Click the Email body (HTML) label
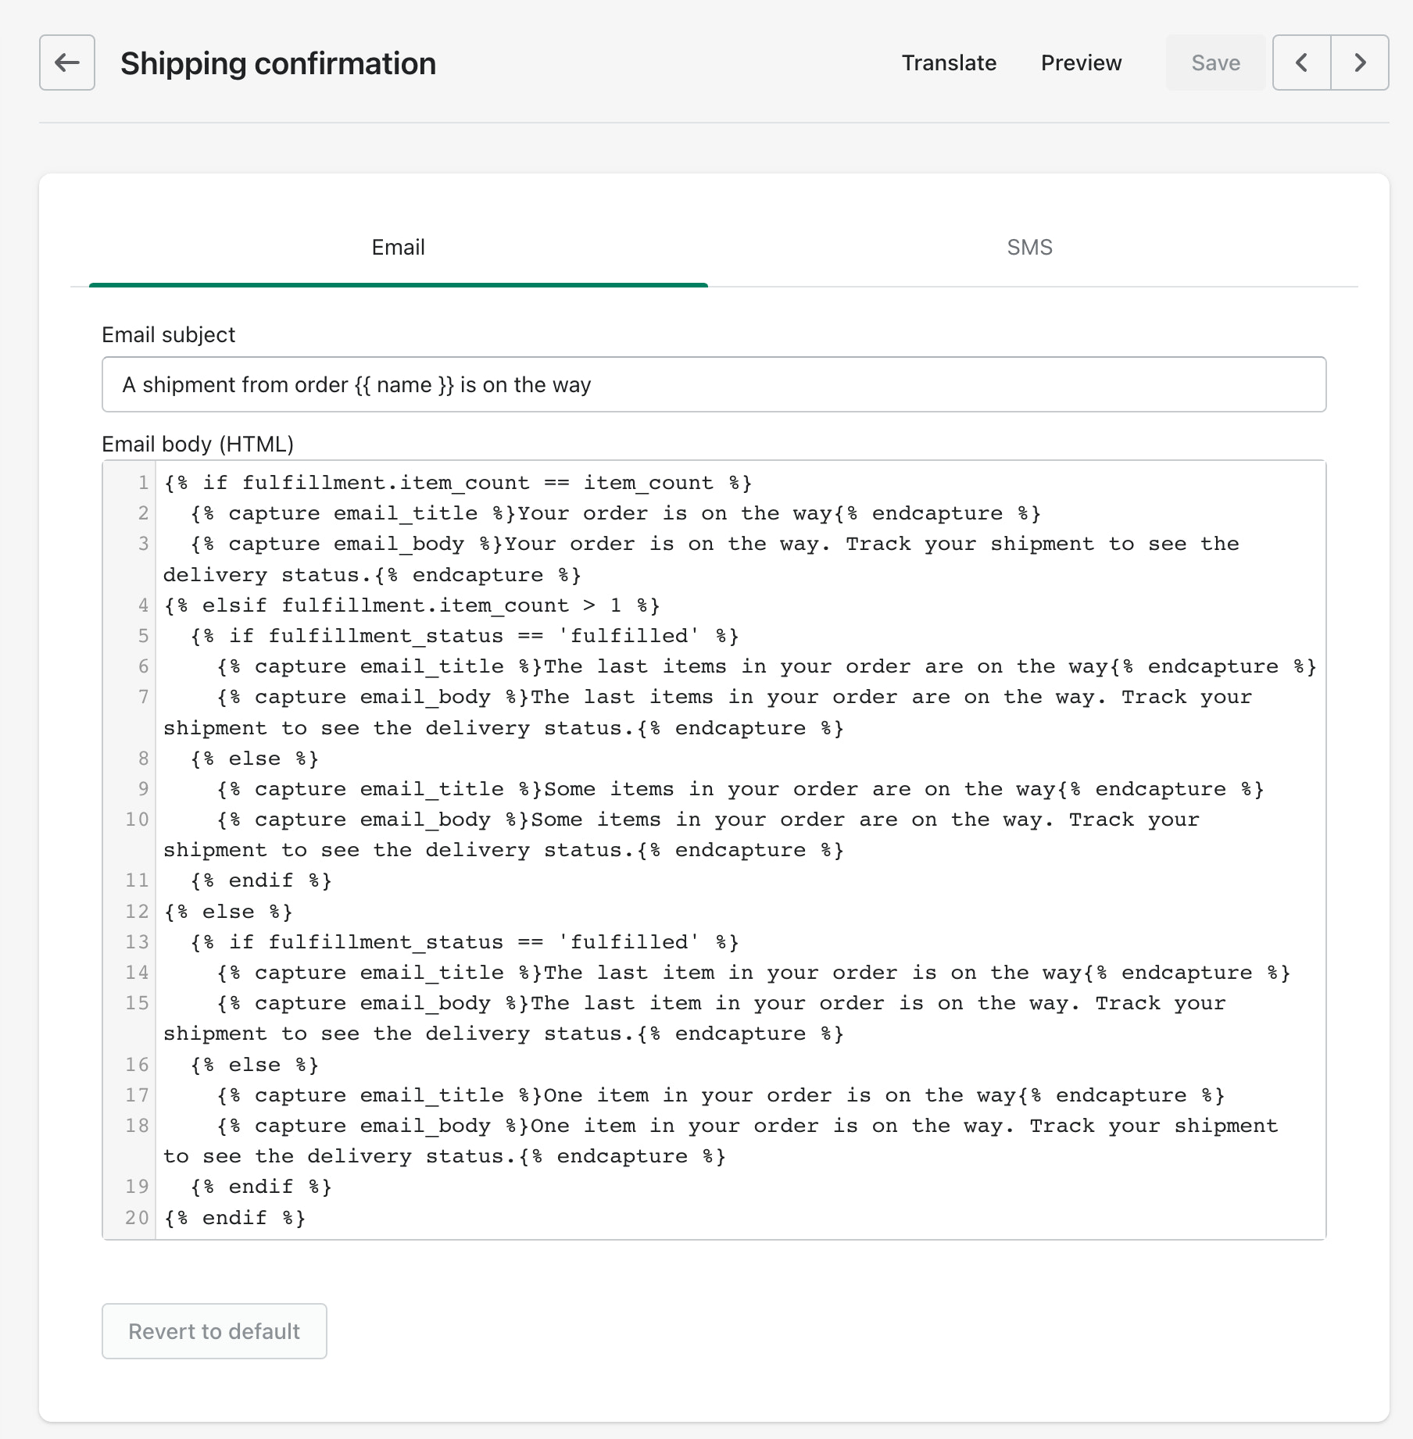This screenshot has width=1413, height=1439. pos(196,444)
